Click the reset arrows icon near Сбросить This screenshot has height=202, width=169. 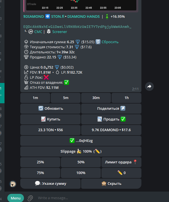(98, 42)
